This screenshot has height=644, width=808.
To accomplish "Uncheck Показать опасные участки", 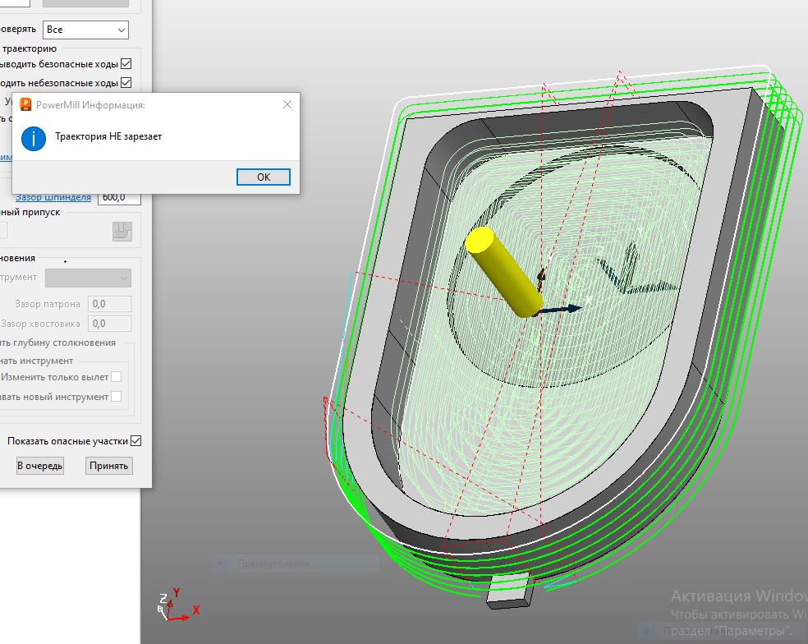I will click(136, 441).
